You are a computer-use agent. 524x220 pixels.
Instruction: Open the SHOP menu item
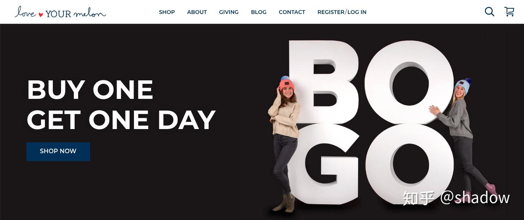(x=167, y=12)
